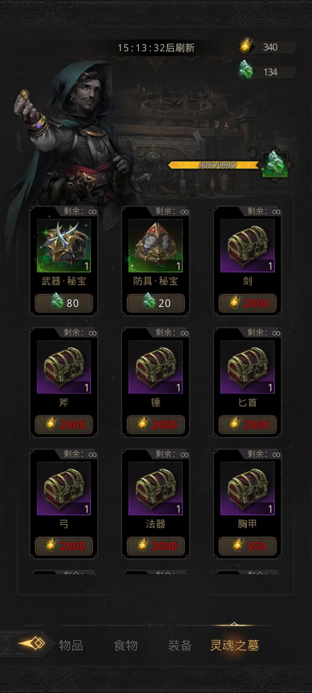
Task: Switch to the 物品 tab
Action: tap(71, 645)
